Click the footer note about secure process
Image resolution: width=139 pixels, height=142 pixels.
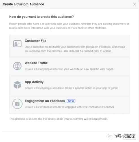tap(58, 119)
